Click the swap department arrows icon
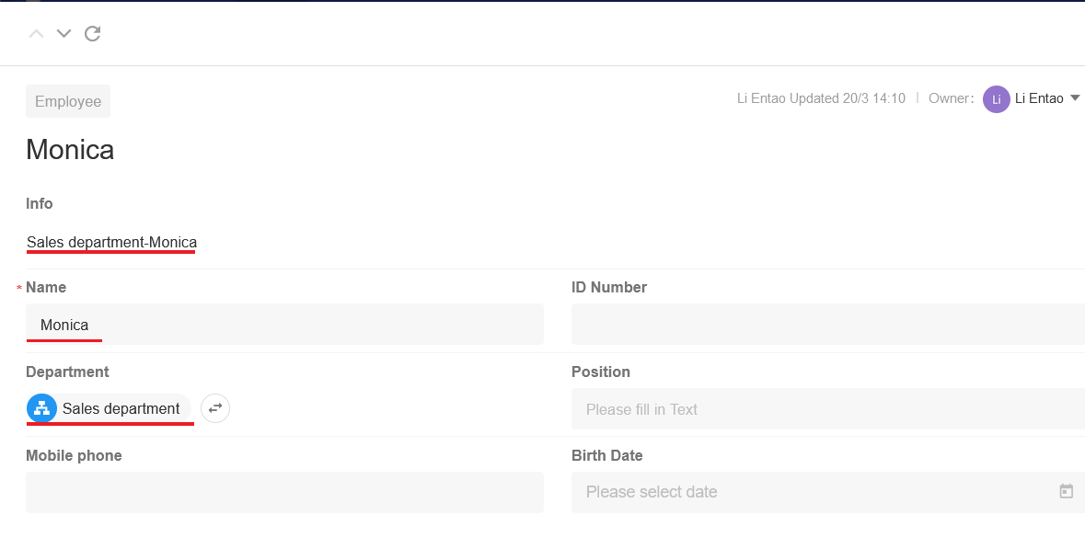1085x549 pixels. tap(215, 408)
